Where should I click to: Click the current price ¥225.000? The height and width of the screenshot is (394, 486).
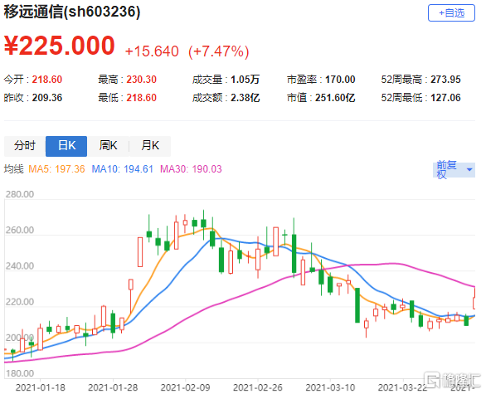[x=59, y=46]
